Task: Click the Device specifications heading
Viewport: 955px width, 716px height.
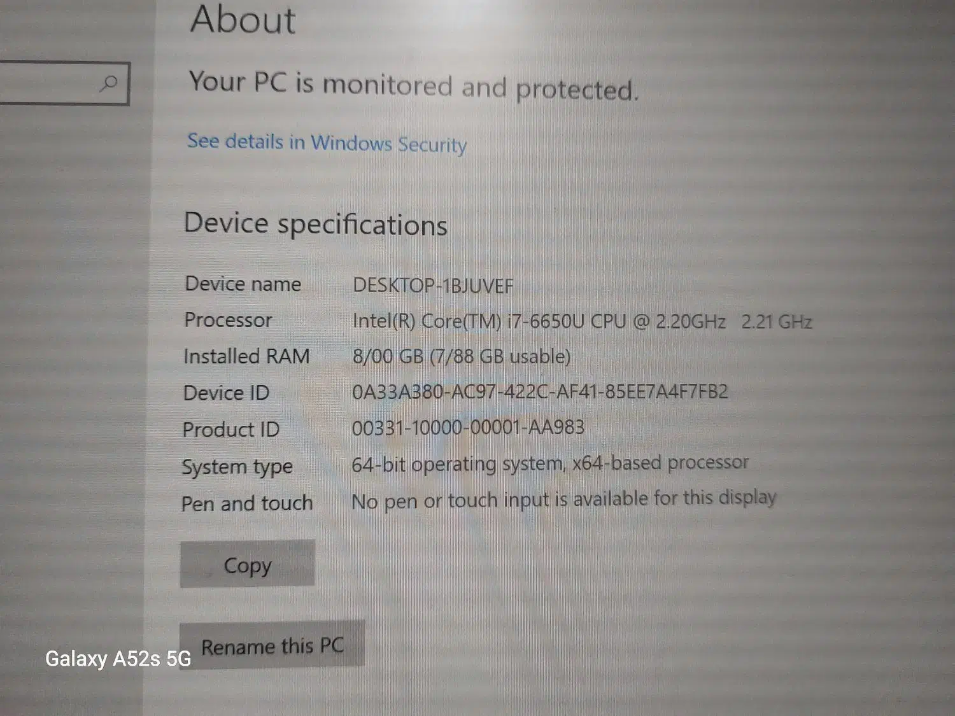Action: (315, 224)
